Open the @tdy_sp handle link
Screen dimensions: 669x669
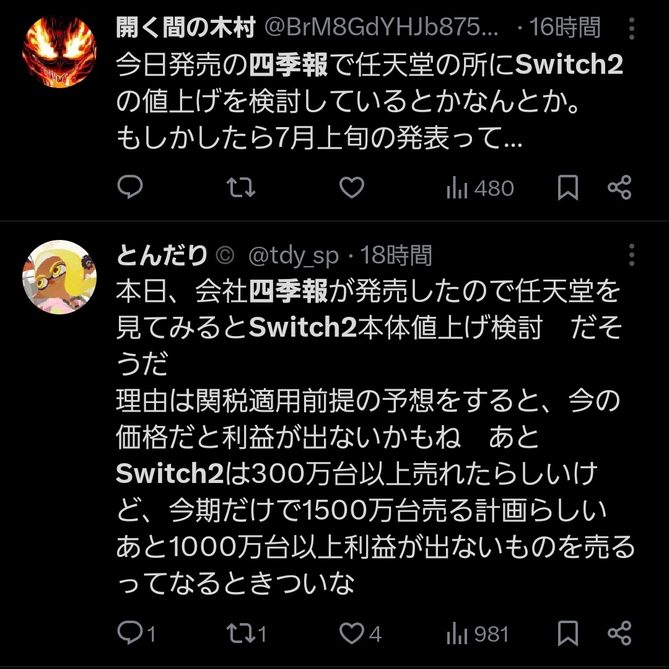pos(294,255)
